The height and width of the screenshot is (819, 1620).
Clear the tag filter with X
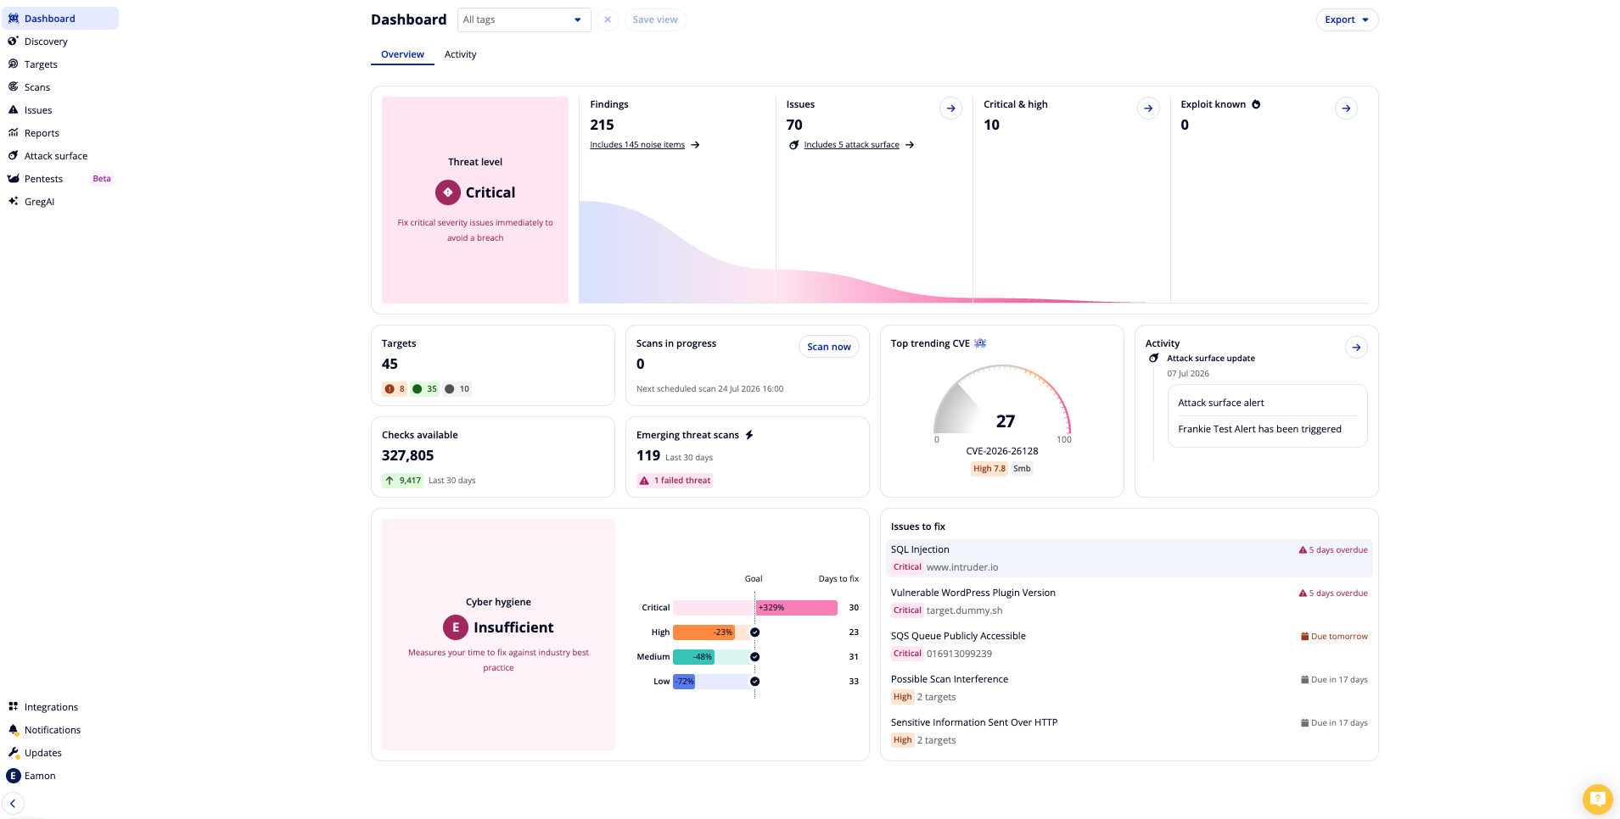tap(608, 20)
